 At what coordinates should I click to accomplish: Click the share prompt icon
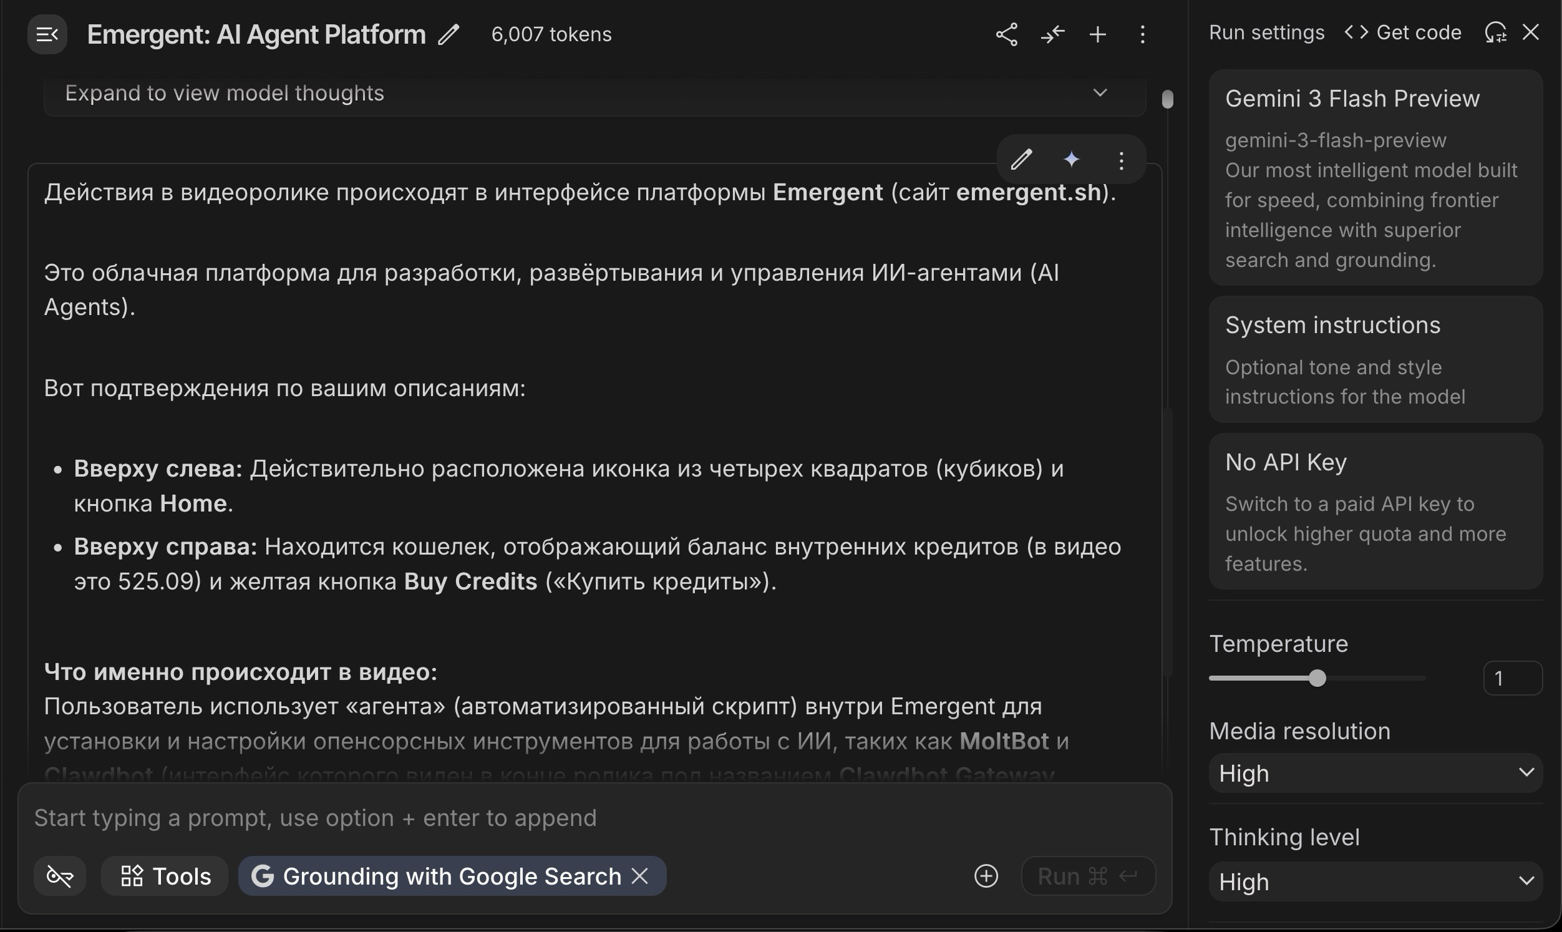[x=1006, y=34]
